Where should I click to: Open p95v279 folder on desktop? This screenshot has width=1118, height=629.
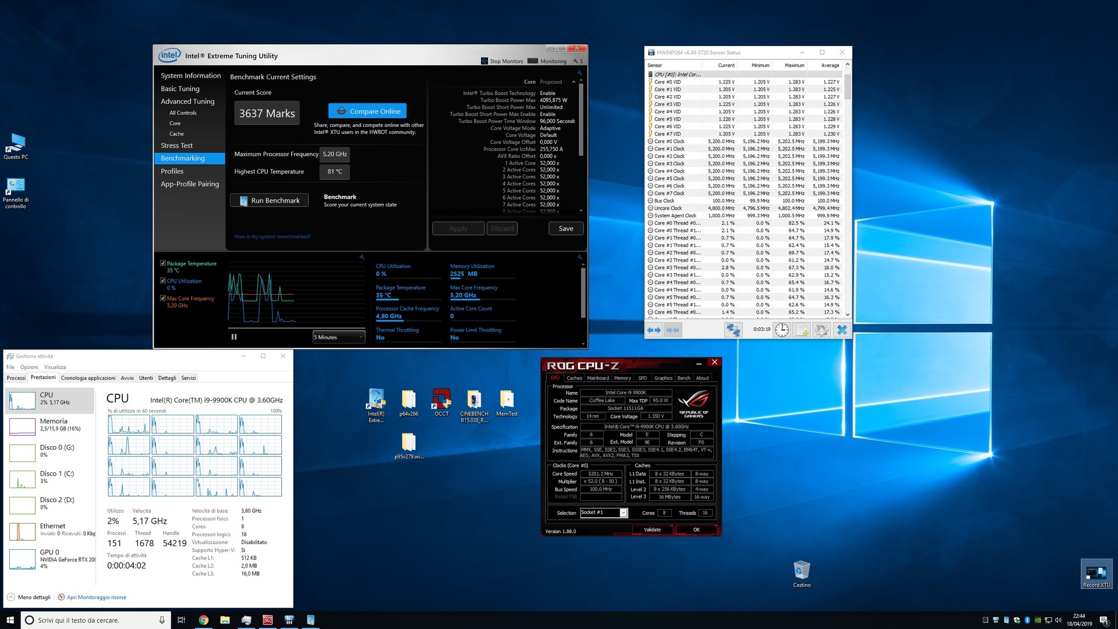(409, 446)
